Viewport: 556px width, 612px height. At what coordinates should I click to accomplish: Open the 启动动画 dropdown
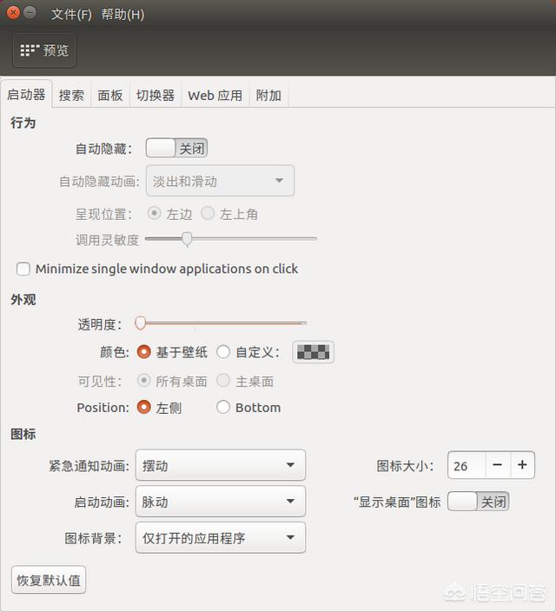point(221,502)
